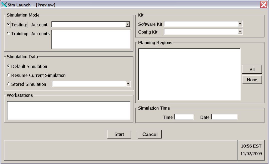Click the Sim Launch title bar icon
This screenshot has height=164, width=269.
click(x=4, y=4)
